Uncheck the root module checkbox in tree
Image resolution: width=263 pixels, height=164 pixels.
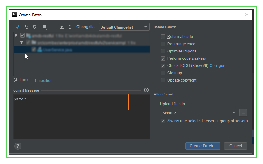22,36
